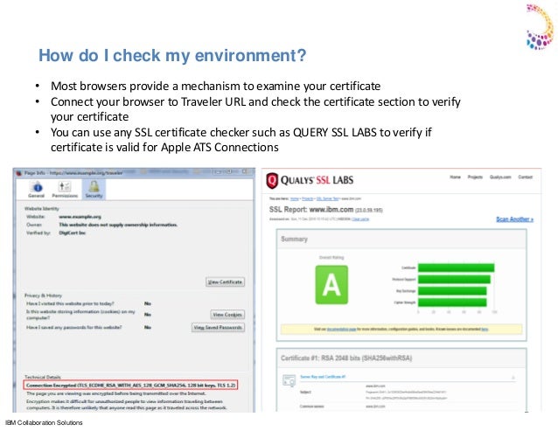
Task: Click the Website Identity section label
Action: click(42, 209)
